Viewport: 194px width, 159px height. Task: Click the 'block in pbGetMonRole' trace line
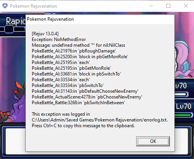pyautogui.click(x=80, y=57)
